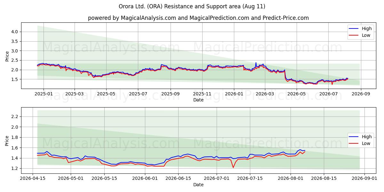
Task: Click the '2026-08-15' x-axis label on the bottom chart
Action: pos(323,179)
